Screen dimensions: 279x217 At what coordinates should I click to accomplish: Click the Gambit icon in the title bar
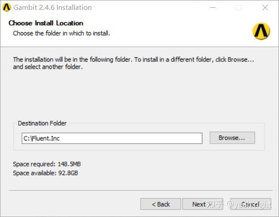pyautogui.click(x=7, y=8)
